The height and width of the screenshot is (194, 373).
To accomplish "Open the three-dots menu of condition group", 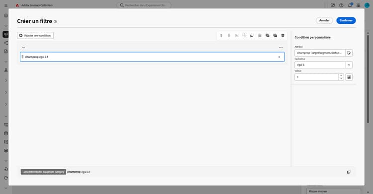I will 281,48.
